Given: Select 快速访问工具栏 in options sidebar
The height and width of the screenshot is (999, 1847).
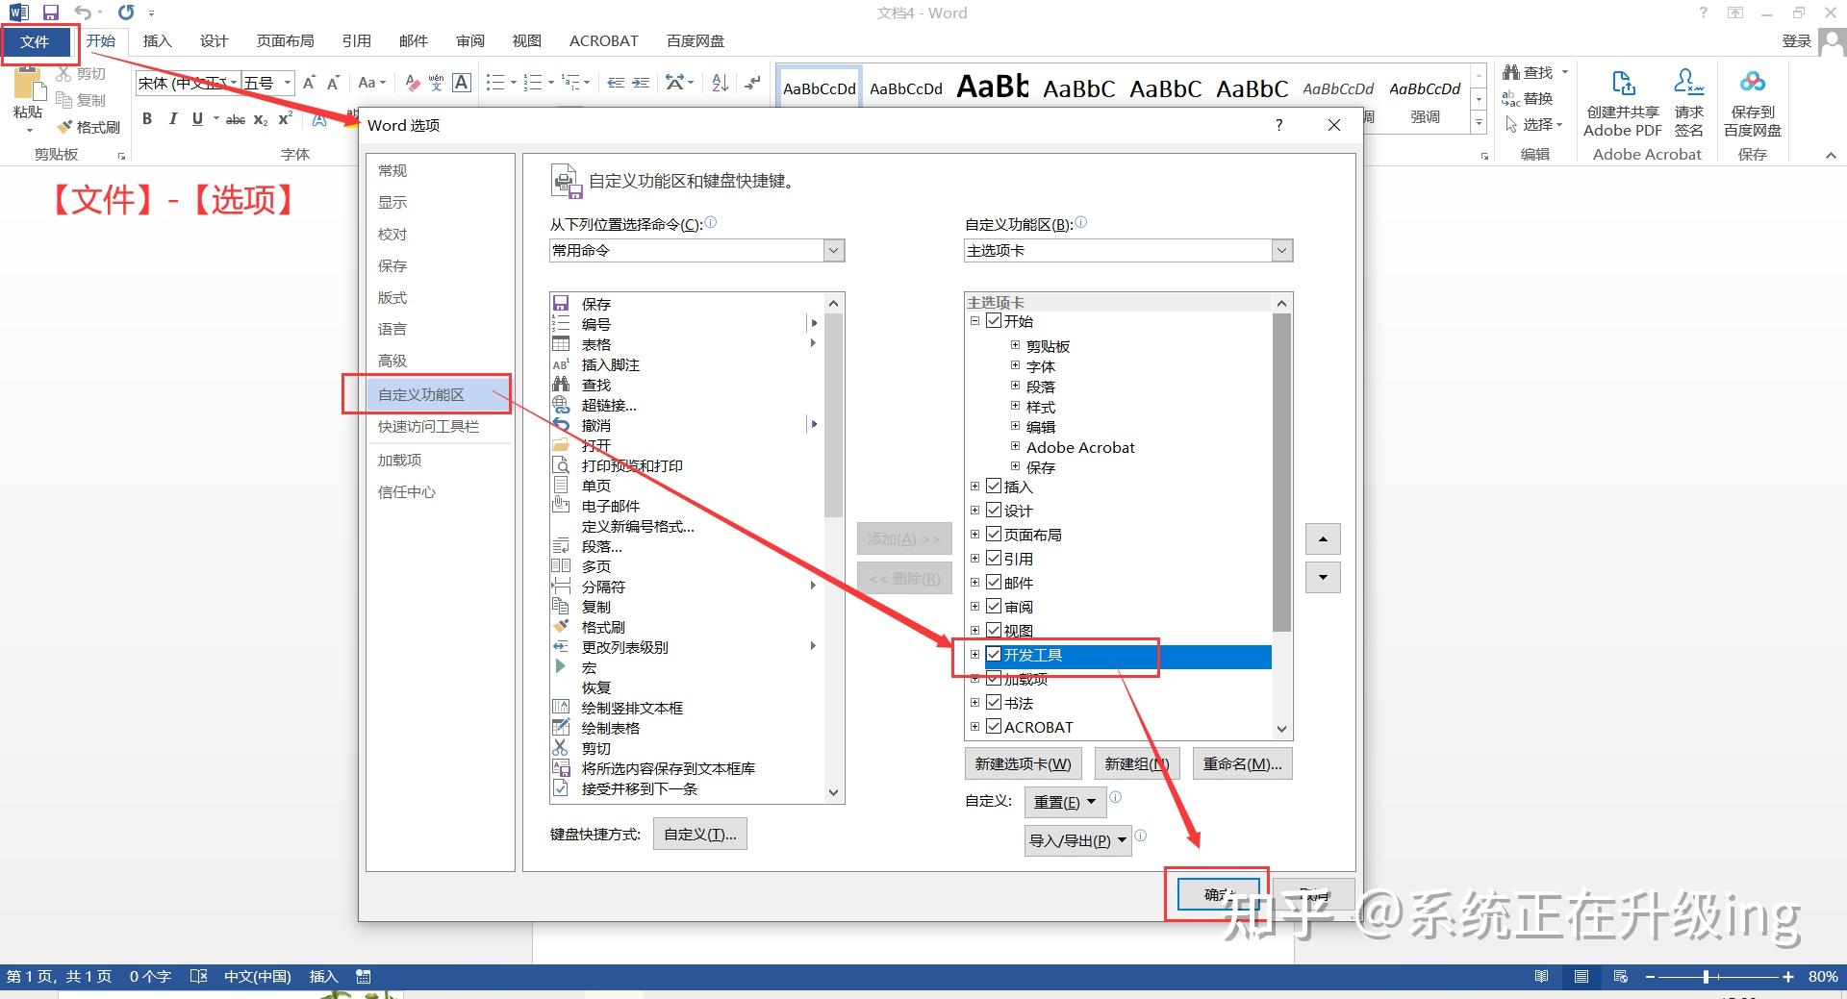Looking at the screenshot, I should tap(439, 427).
